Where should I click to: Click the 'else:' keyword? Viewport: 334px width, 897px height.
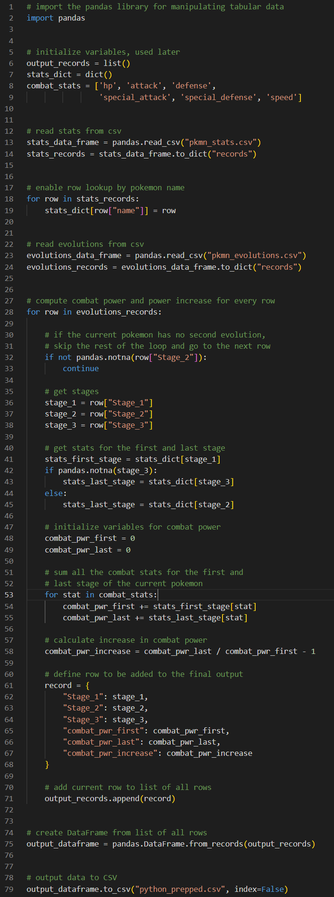coord(56,493)
